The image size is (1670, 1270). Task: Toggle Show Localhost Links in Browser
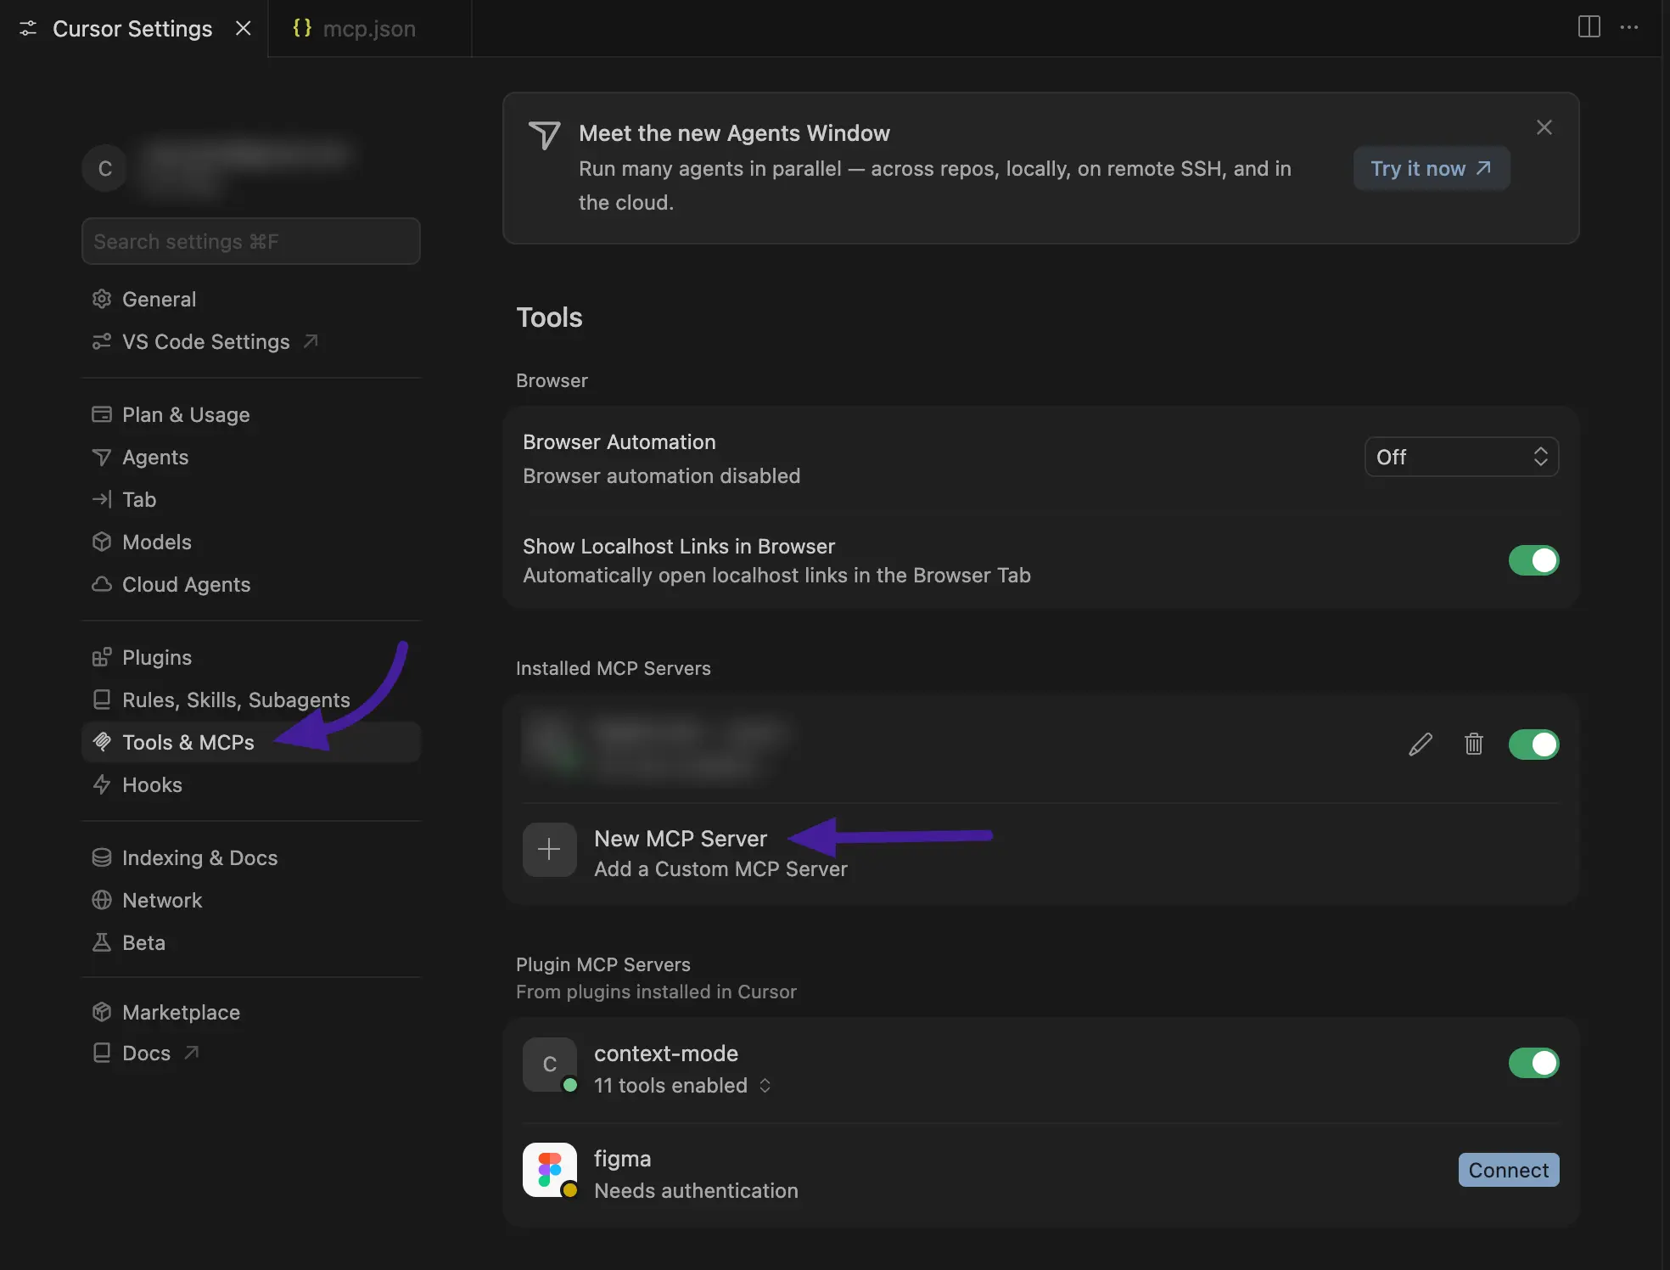click(x=1533, y=560)
